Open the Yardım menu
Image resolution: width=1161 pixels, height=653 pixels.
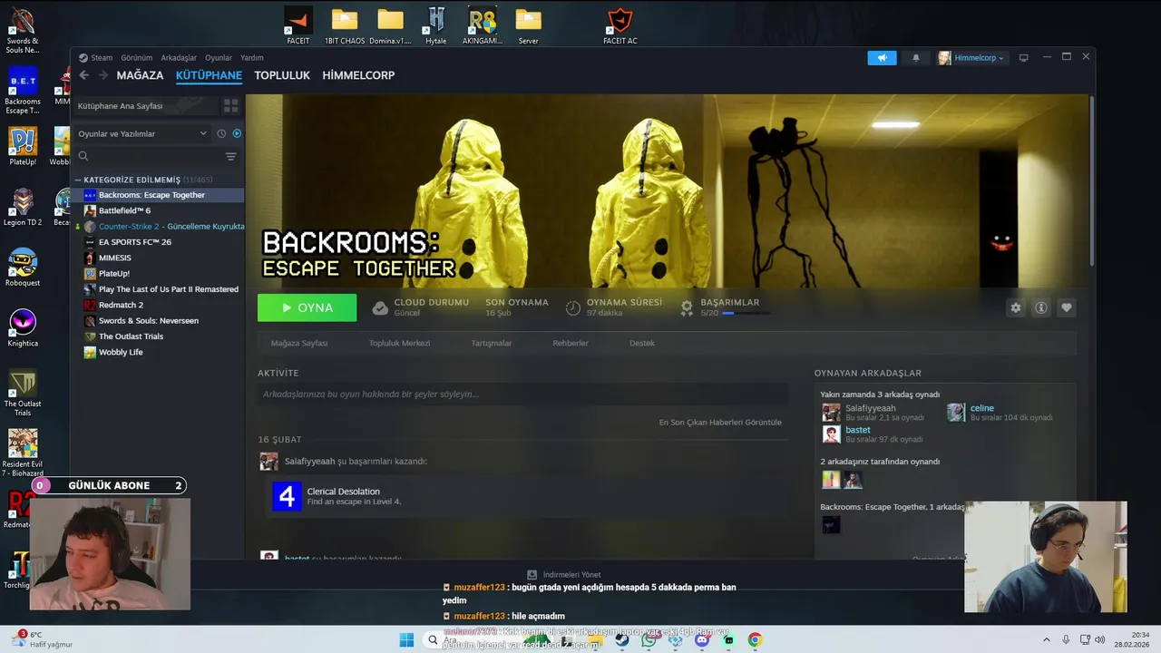tap(252, 57)
